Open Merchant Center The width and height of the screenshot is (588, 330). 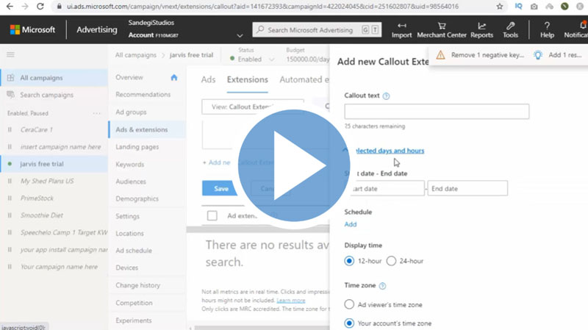point(442,30)
